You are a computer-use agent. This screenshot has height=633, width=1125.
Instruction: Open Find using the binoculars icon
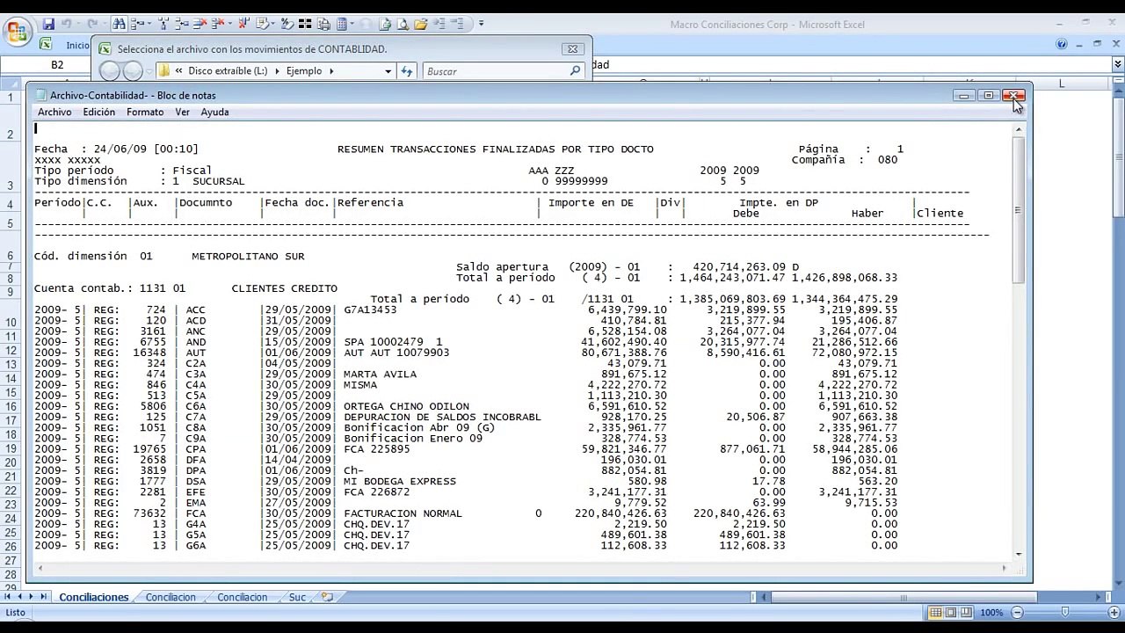coord(119,25)
